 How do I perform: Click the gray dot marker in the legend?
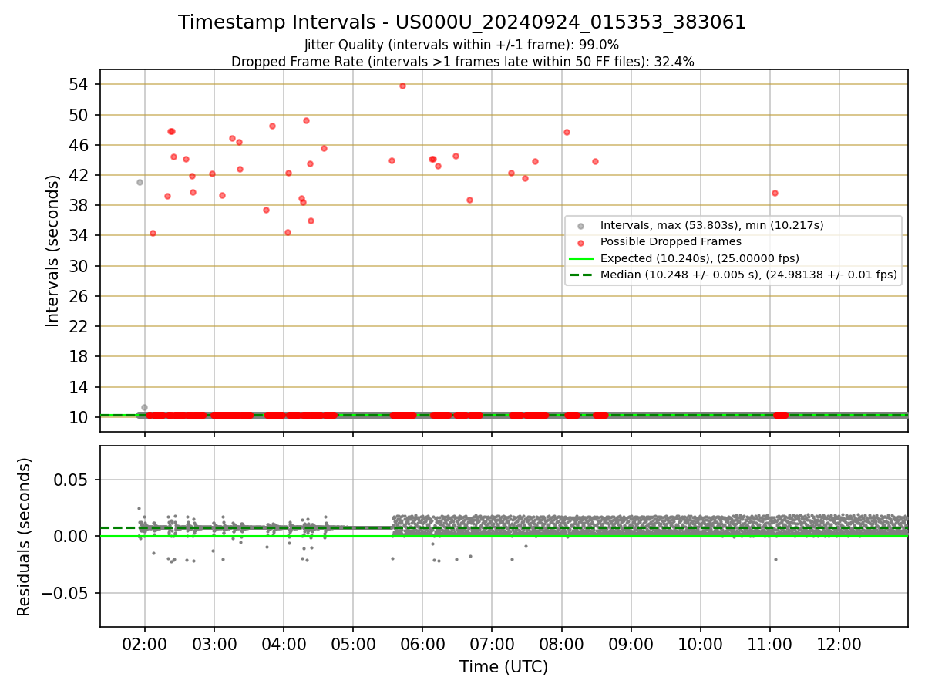click(580, 226)
